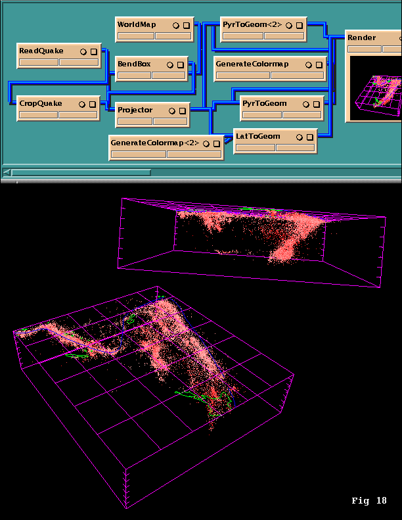Viewport: 402px width, 520px height.
Task: Click the round button on PyrToGeom<2> module
Action: (289, 25)
